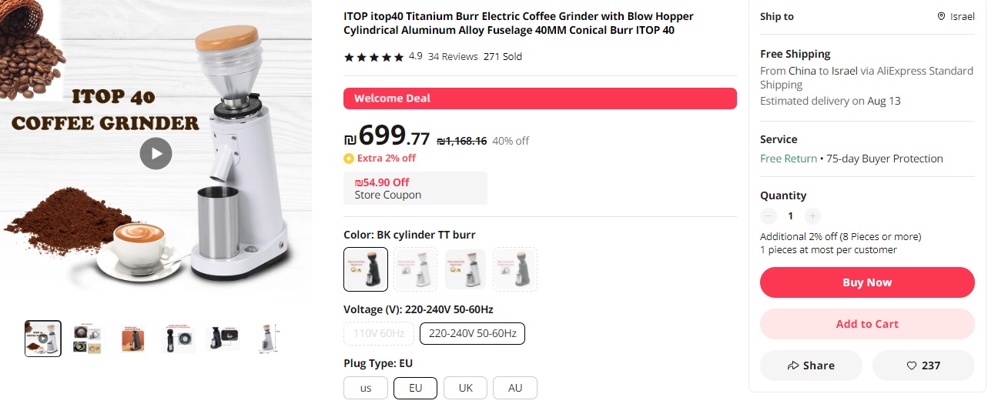This screenshot has width=998, height=414.
Task: Select the BK cylinder color swatch
Action: (366, 269)
